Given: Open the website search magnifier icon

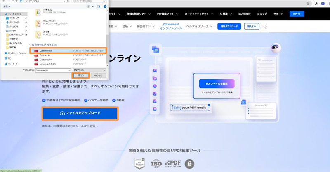Looking at the screenshot, I should coord(265,27).
